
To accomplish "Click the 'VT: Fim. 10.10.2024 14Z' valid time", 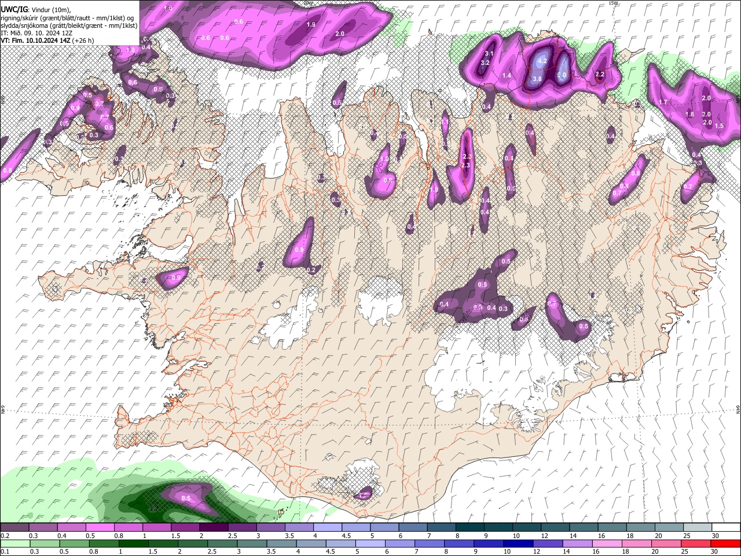I will pos(35,41).
